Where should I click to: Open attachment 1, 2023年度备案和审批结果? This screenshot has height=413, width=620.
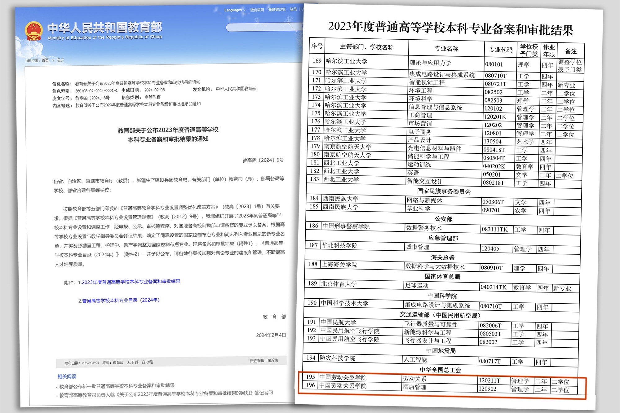pos(131,282)
